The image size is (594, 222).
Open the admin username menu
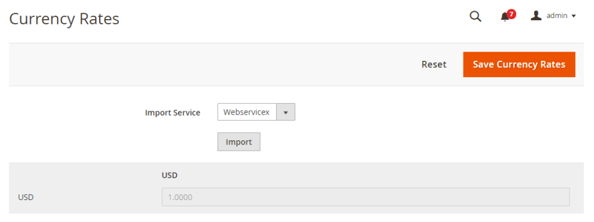557,16
